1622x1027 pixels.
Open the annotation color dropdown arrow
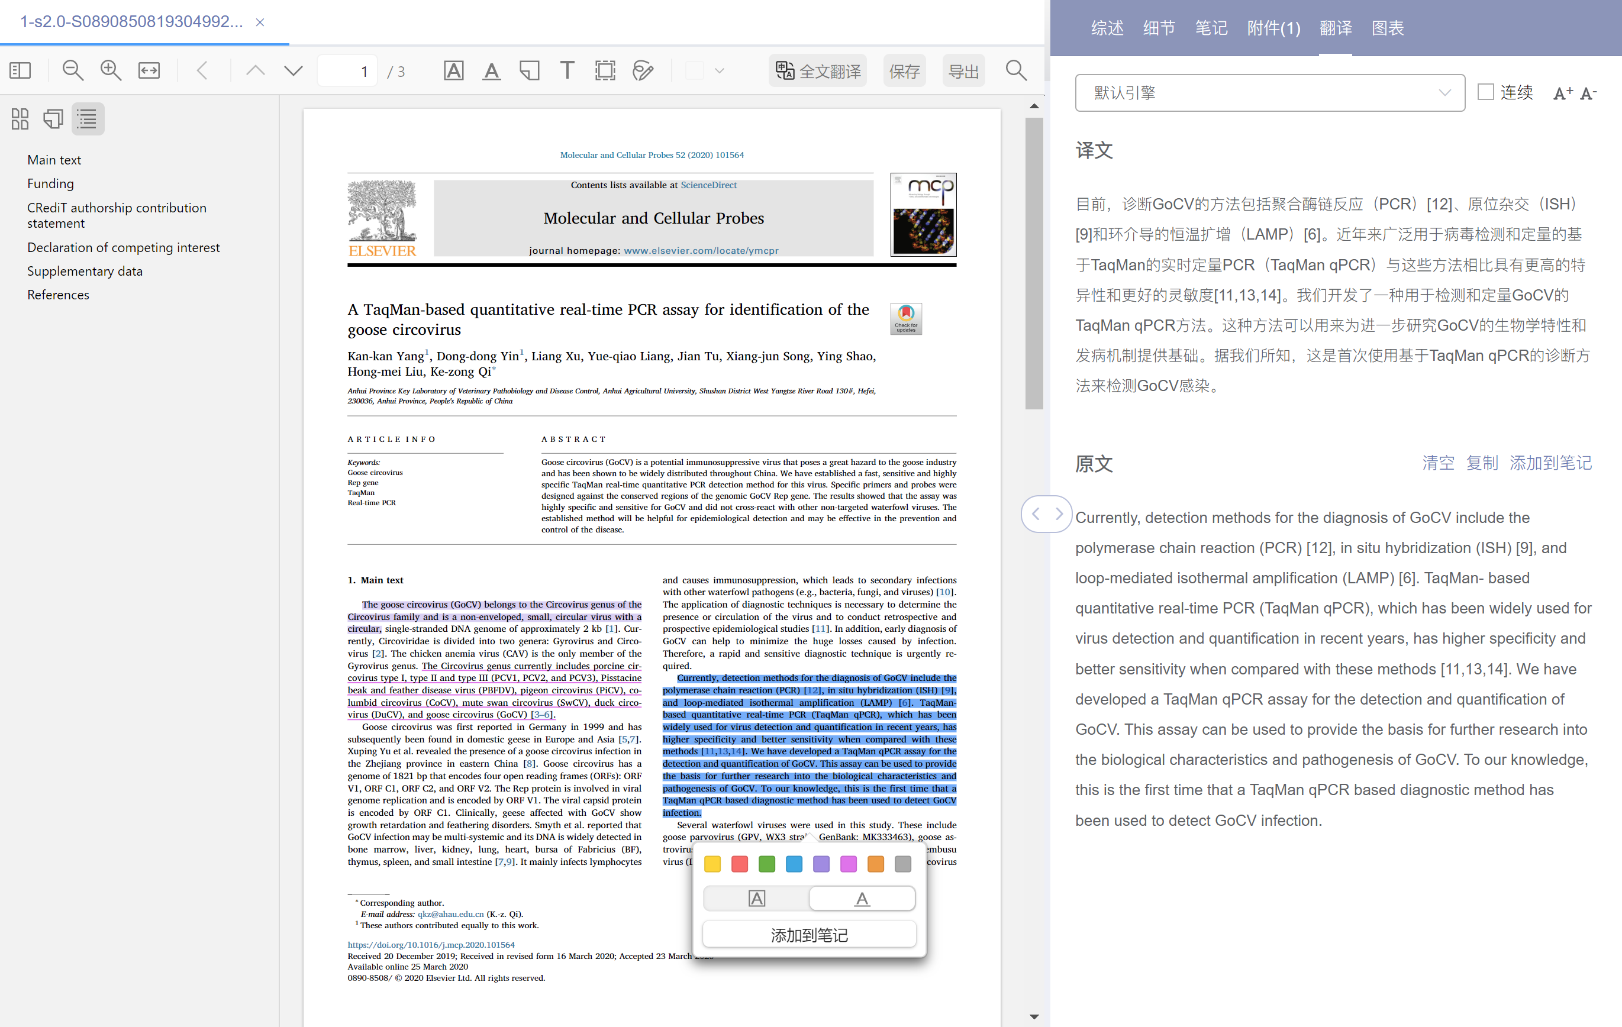(x=720, y=70)
